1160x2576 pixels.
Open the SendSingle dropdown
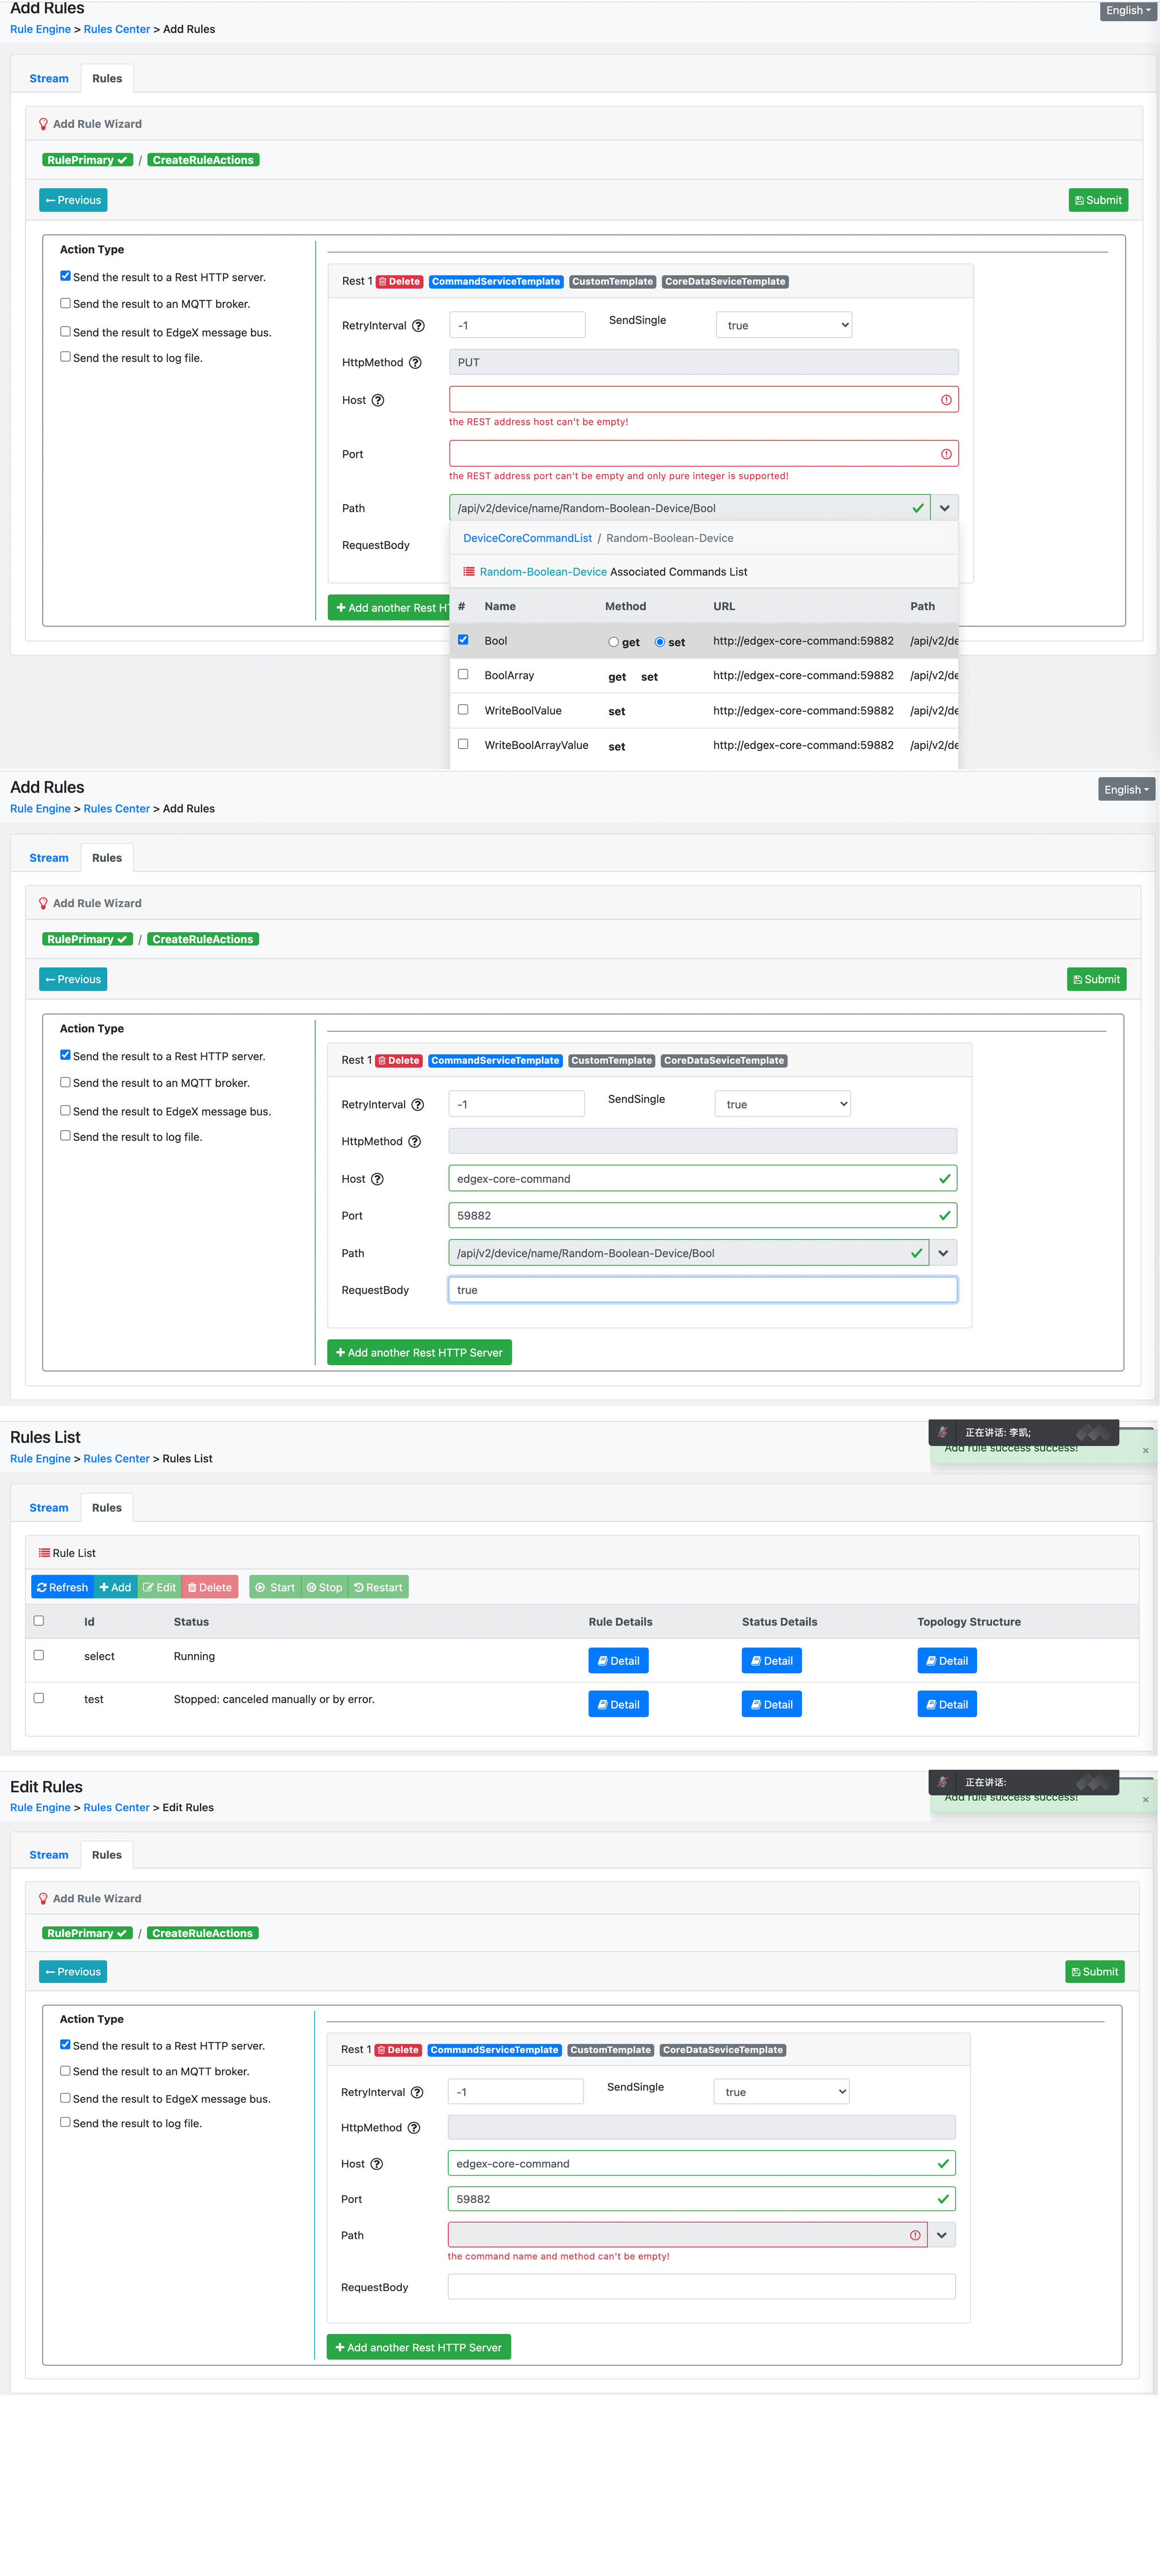point(783,324)
